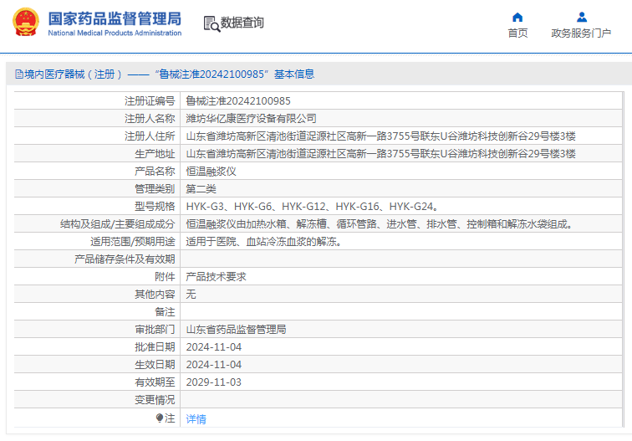Click the 附件 label

(165, 277)
